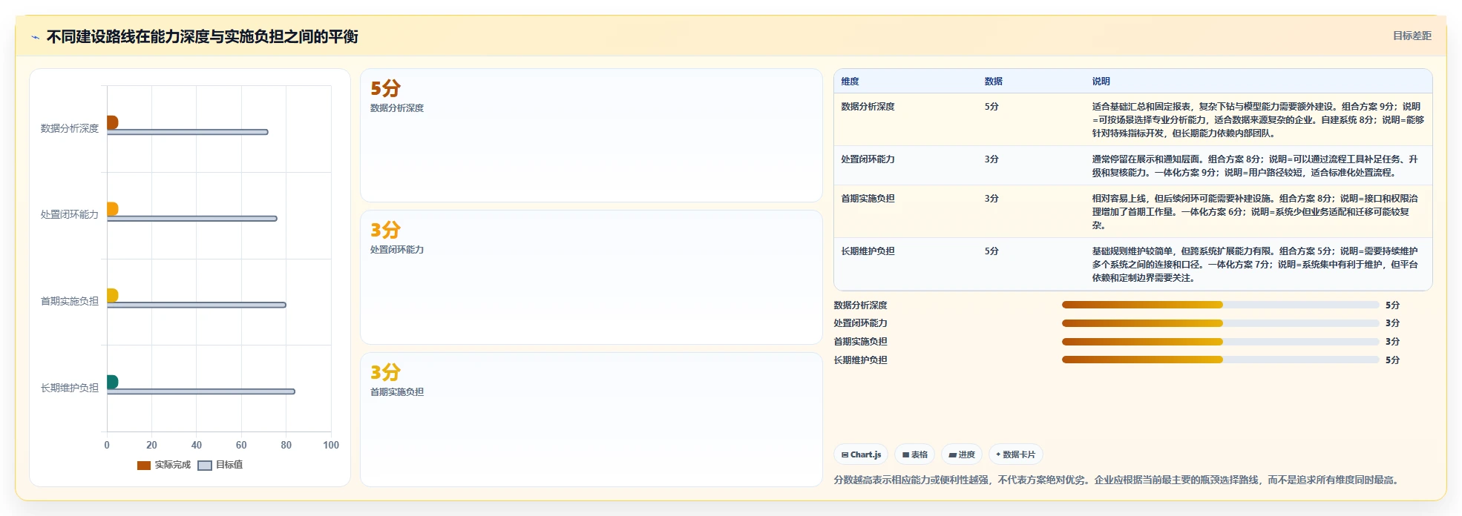The height and width of the screenshot is (516, 1462).
Task: Click the gray target bar for 长期维护负担
Action: pos(200,391)
